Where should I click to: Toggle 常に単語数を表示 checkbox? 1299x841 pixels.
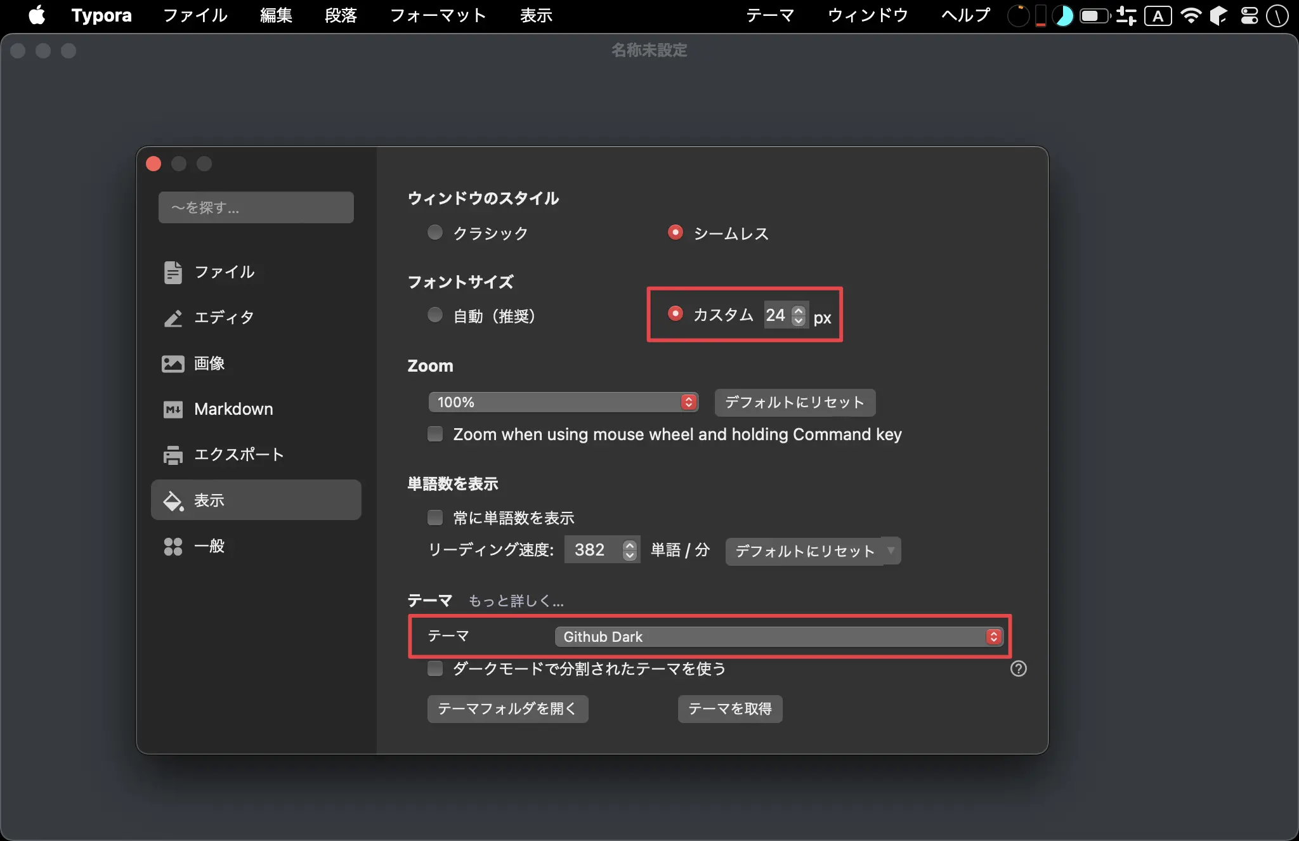[x=435, y=518]
